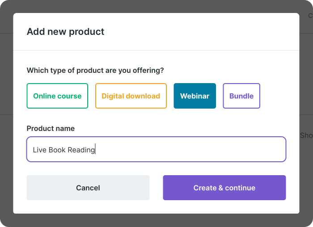The image size is (313, 227).
Task: Click the word "Book" in the product name
Action: coord(57,150)
